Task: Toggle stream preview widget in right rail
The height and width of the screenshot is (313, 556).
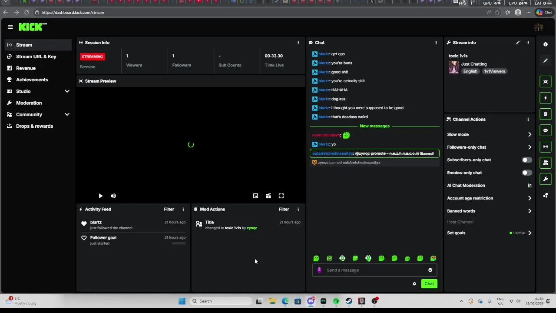Action: point(546,82)
